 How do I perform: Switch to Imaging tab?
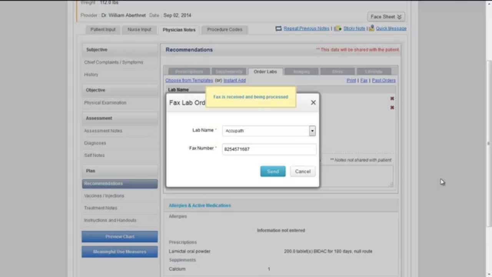302,72
